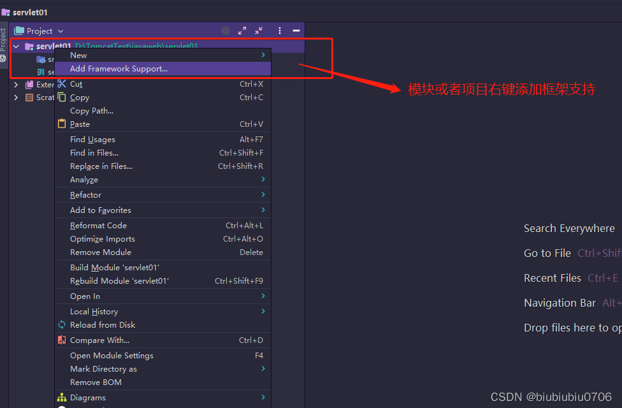Open Project panel options via three-dot icon
Viewport: 622px width, 408px height.
click(x=279, y=31)
